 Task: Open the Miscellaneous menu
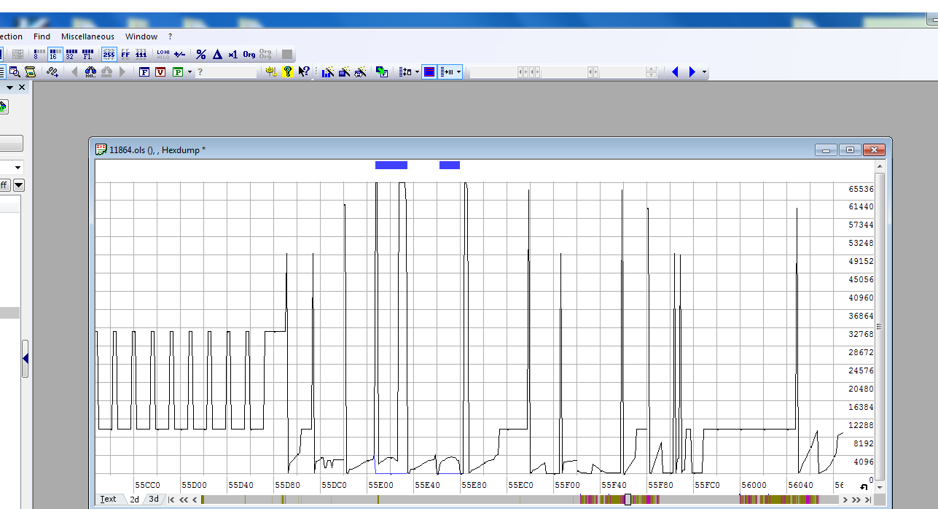pyautogui.click(x=87, y=36)
